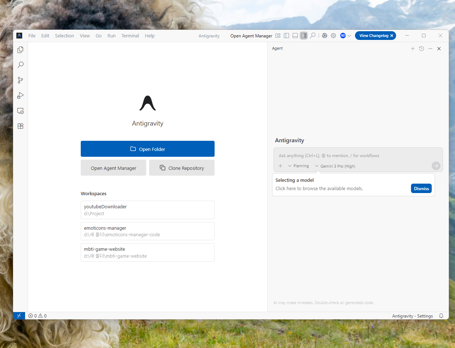Viewport: 455px width, 348px height.
Task: Open the Terminal menu
Action: point(130,36)
